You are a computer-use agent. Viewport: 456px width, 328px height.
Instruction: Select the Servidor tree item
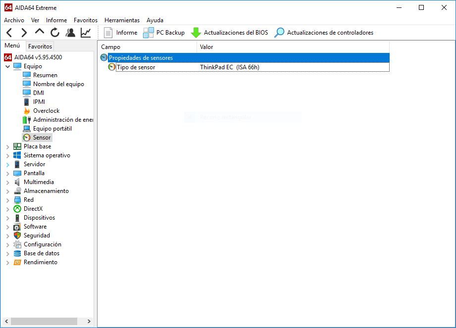pyautogui.click(x=34, y=164)
